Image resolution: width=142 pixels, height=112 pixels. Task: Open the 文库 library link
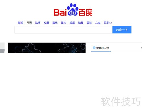tap(98, 23)
